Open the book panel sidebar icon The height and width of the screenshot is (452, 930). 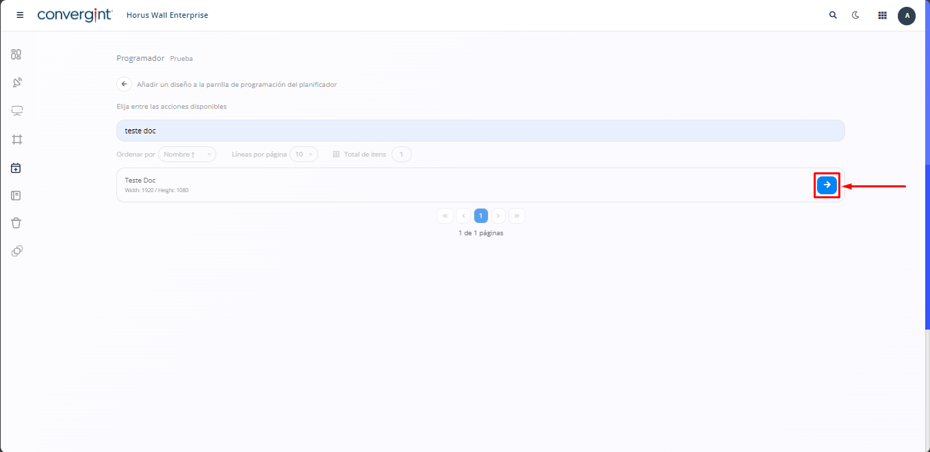pos(16,196)
